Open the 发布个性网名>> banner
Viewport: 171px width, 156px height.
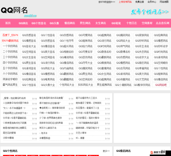[x=150, y=12]
